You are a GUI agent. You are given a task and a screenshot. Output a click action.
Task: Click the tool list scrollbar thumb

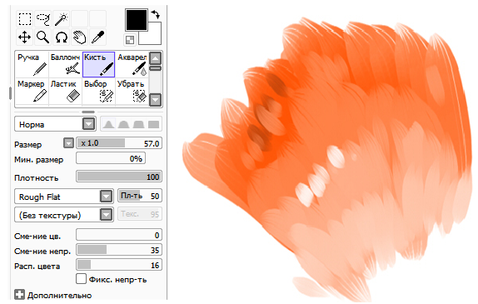point(156,68)
